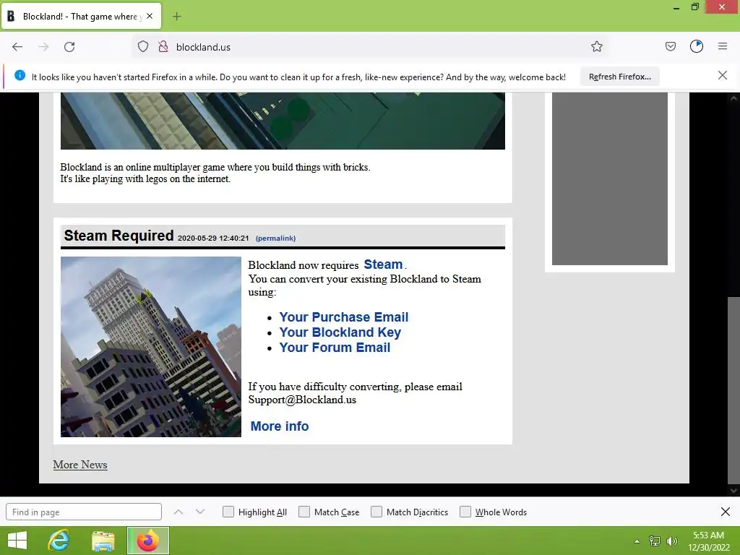Reload the Blockland page
This screenshot has width=740, height=555.
(x=69, y=47)
